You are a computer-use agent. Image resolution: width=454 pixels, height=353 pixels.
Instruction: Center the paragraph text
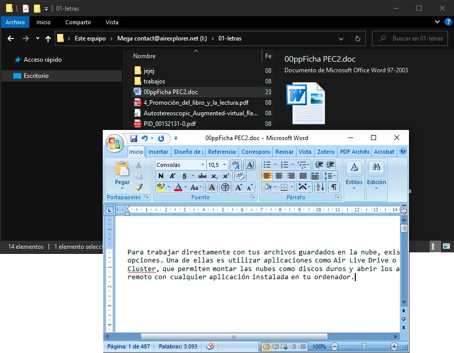279,176
